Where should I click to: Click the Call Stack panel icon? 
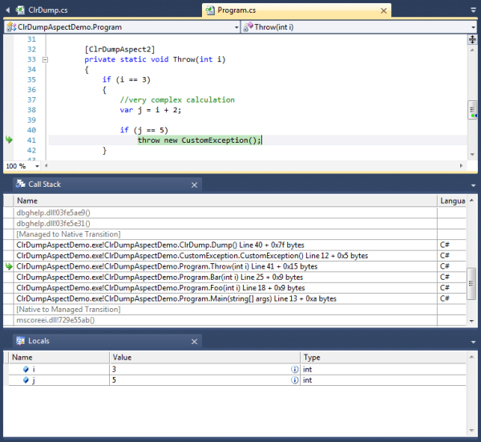coord(20,185)
